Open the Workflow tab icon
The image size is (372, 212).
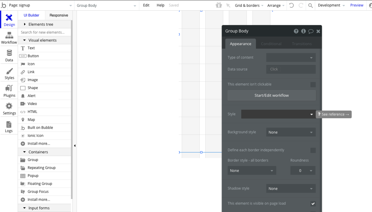9,36
